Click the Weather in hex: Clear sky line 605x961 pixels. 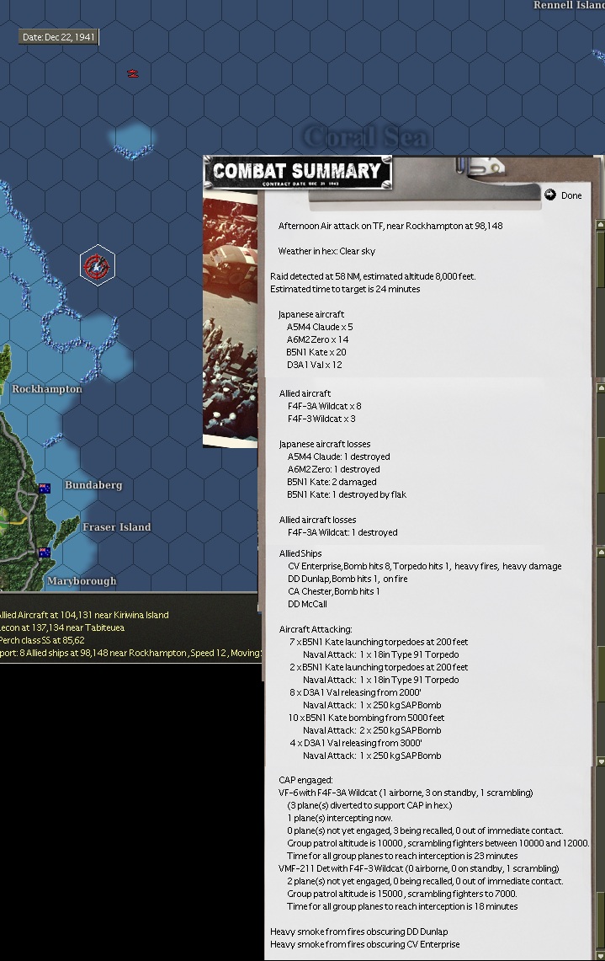(x=326, y=251)
